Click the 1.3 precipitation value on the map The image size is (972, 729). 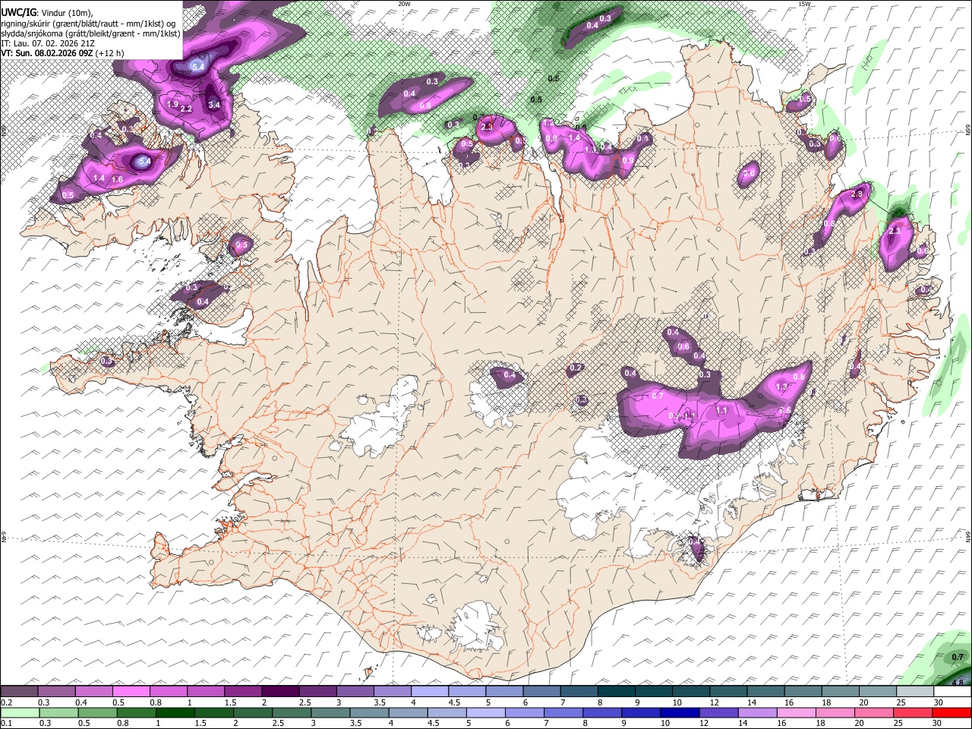[782, 387]
